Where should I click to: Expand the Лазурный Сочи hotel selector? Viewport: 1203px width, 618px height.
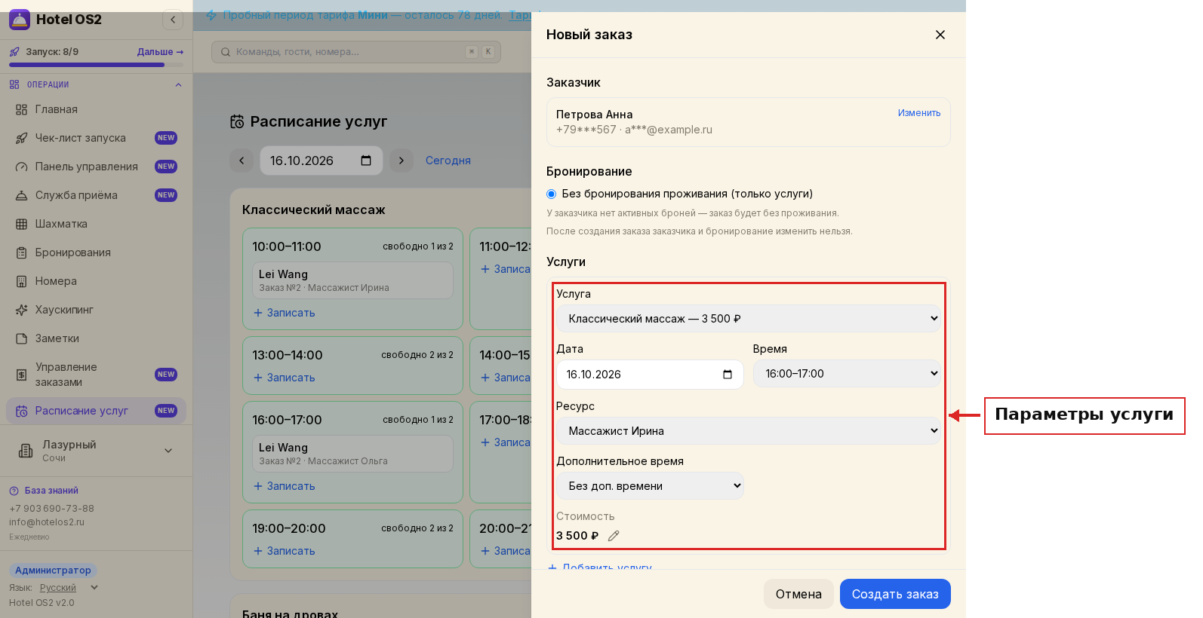(97, 451)
